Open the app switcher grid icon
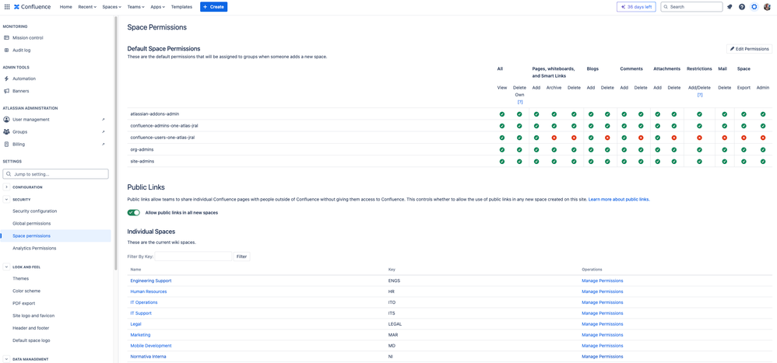 pos(7,7)
